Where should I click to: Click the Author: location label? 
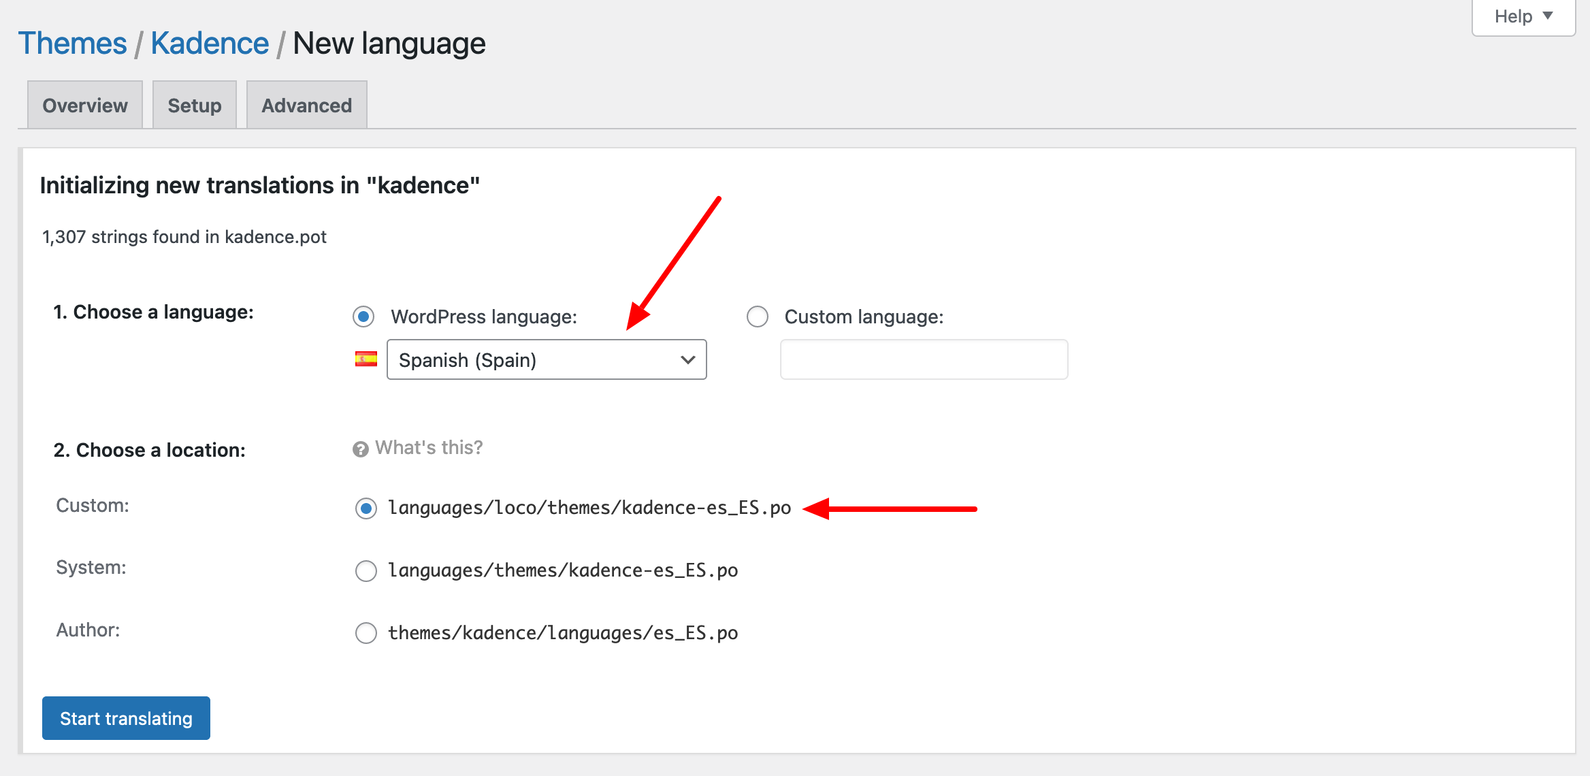(88, 630)
